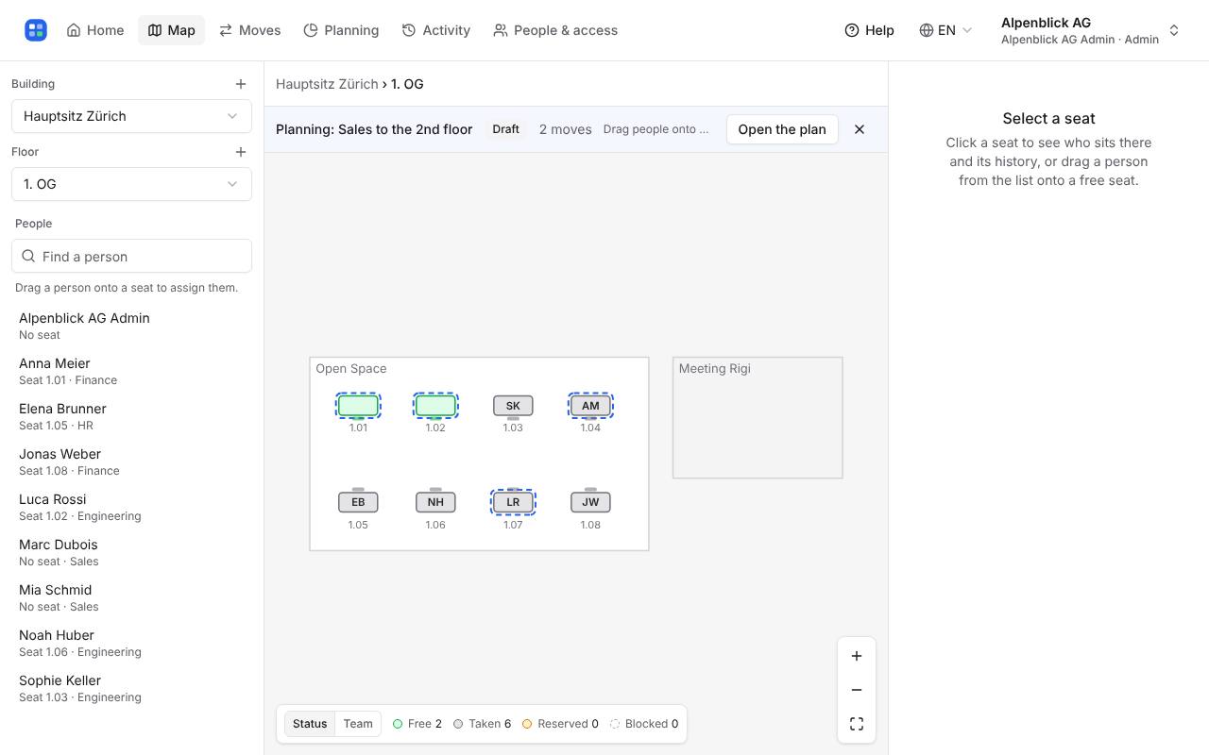Select Mia Schmid in the people list

(x=131, y=597)
